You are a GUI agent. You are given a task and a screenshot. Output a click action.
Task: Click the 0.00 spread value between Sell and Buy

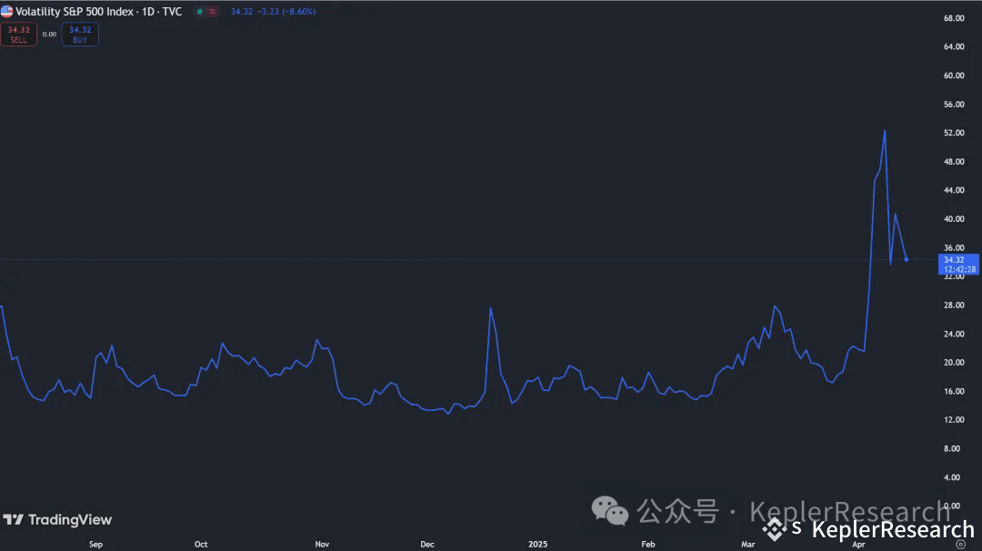(49, 35)
